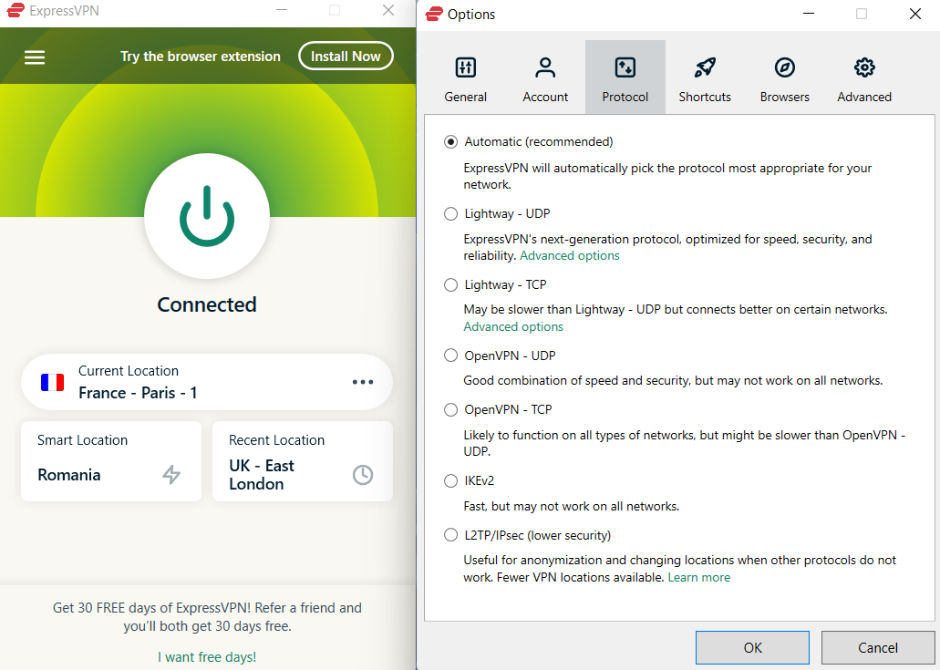The width and height of the screenshot is (940, 670).
Task: Open the hamburger menu in ExpressVPN
Action: click(x=35, y=57)
